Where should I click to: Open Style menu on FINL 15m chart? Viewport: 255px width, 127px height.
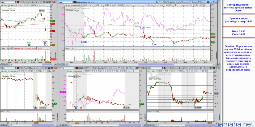point(36,68)
